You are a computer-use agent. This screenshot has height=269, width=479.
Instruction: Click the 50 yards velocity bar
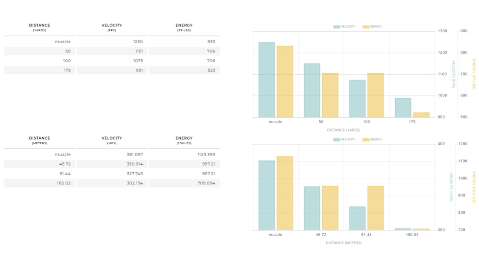[312, 90]
